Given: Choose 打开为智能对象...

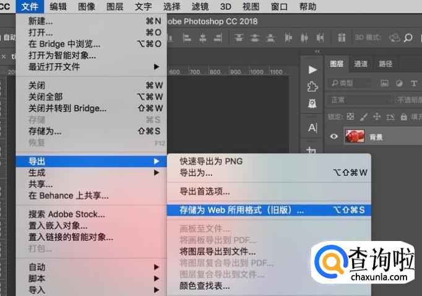Looking at the screenshot, I should (x=92, y=56).
